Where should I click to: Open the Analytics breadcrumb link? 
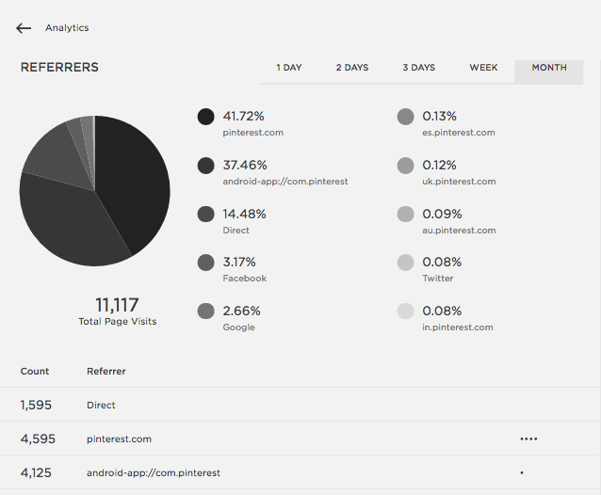click(67, 28)
